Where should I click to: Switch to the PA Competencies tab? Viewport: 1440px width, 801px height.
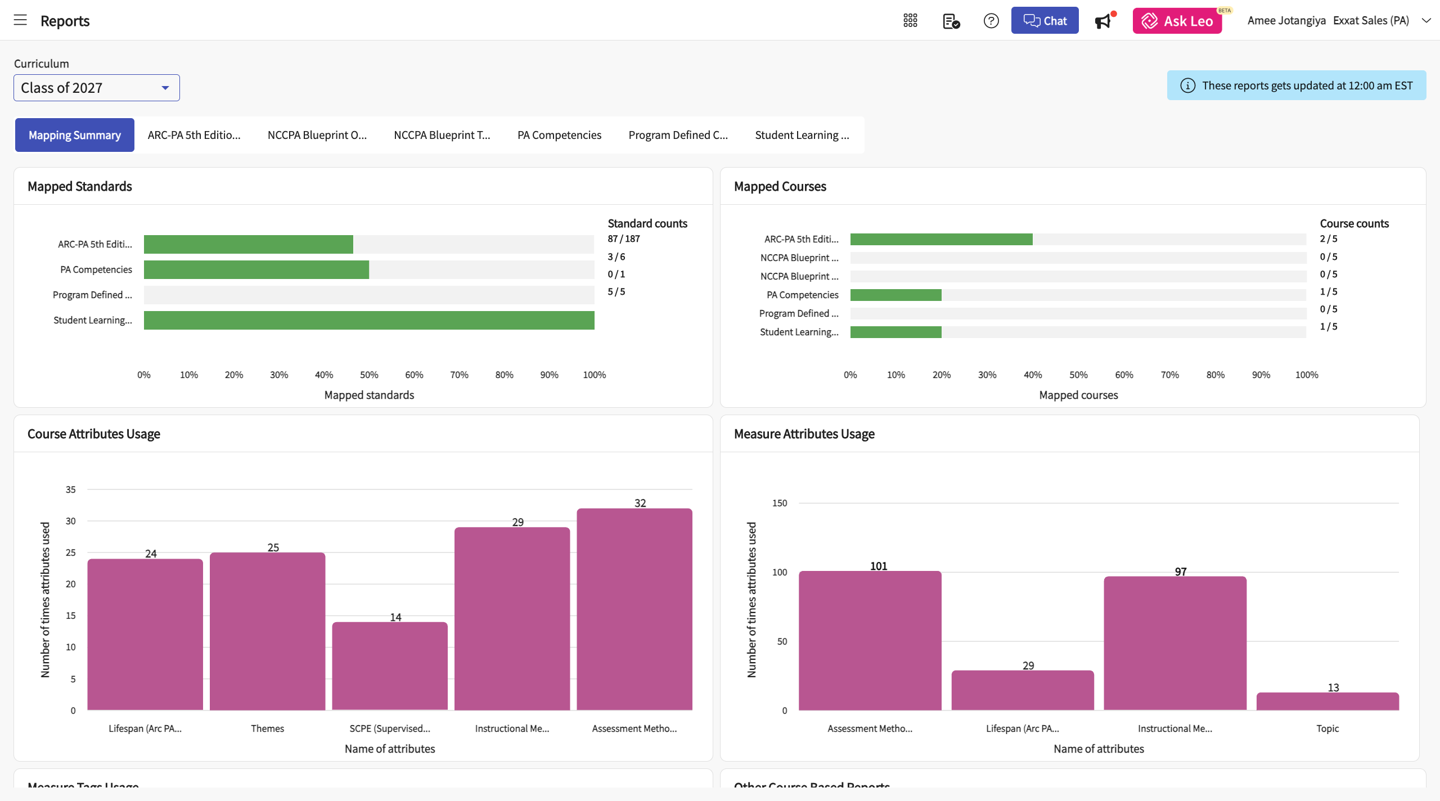coord(559,135)
